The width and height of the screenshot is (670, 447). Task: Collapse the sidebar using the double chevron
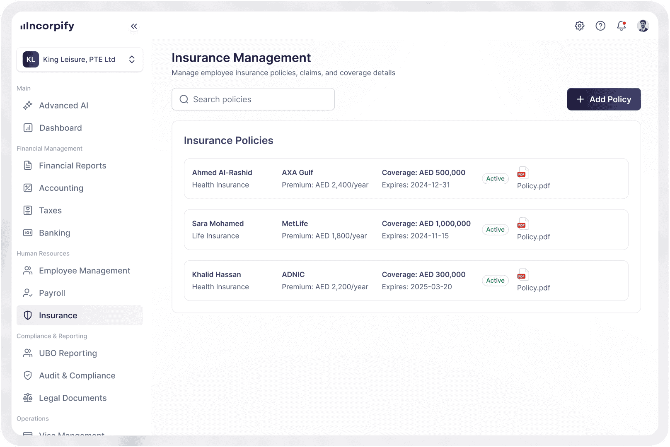click(x=134, y=26)
